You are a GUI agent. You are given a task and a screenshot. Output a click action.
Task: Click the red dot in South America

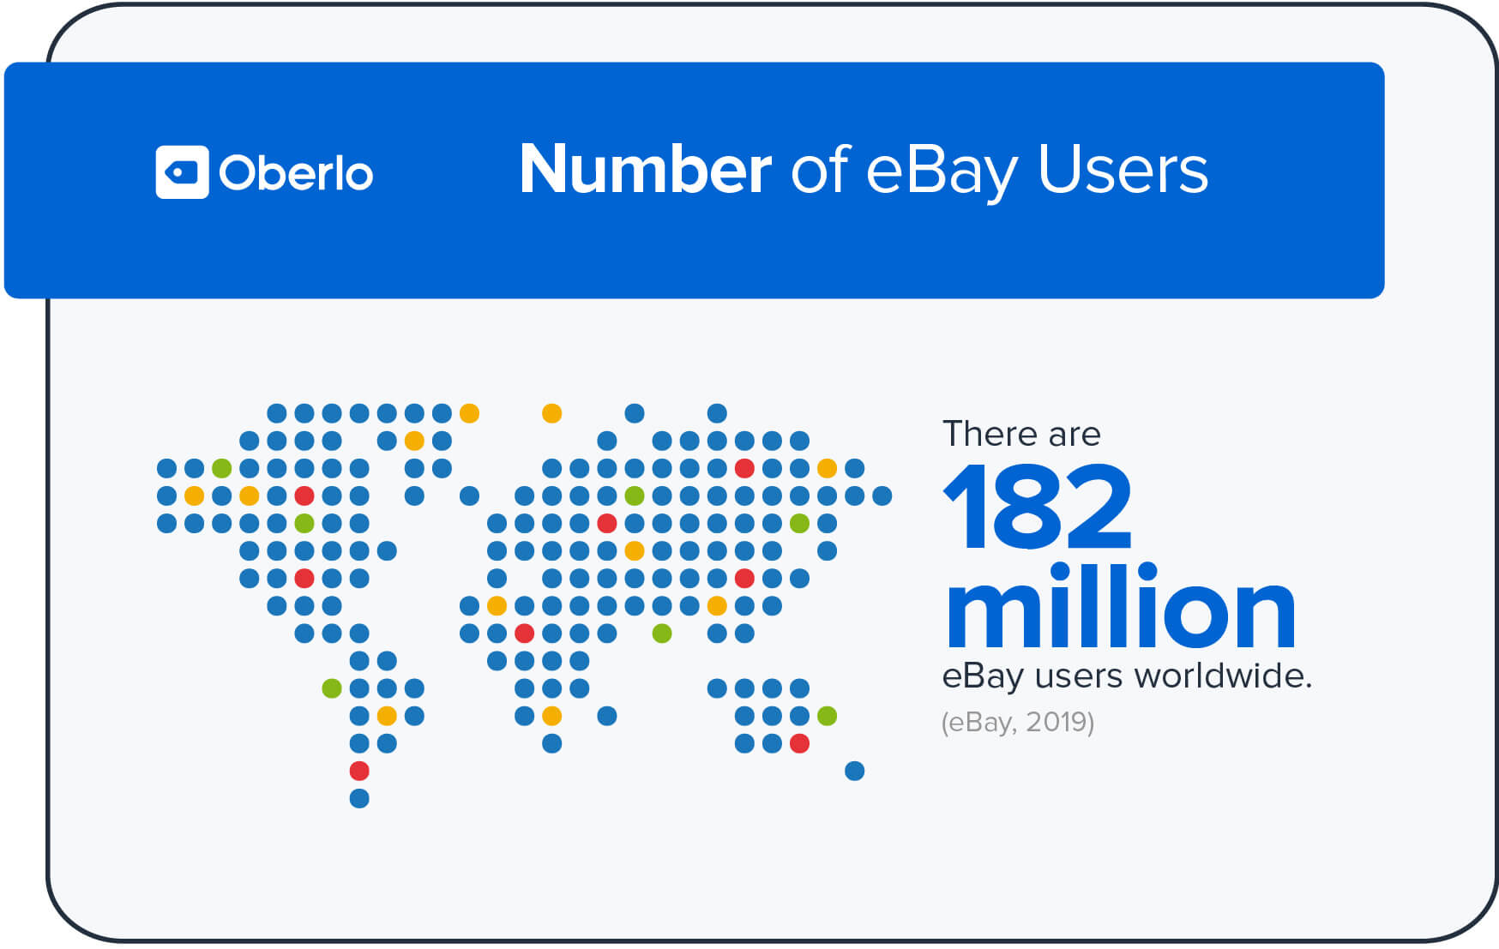click(359, 770)
